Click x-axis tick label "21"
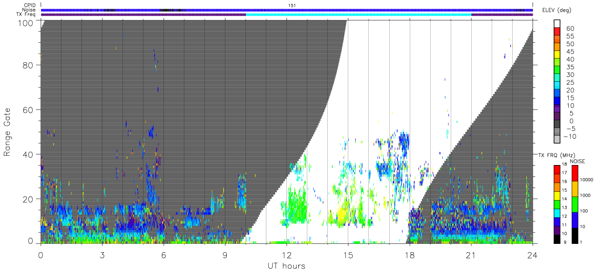 (x=471, y=255)
